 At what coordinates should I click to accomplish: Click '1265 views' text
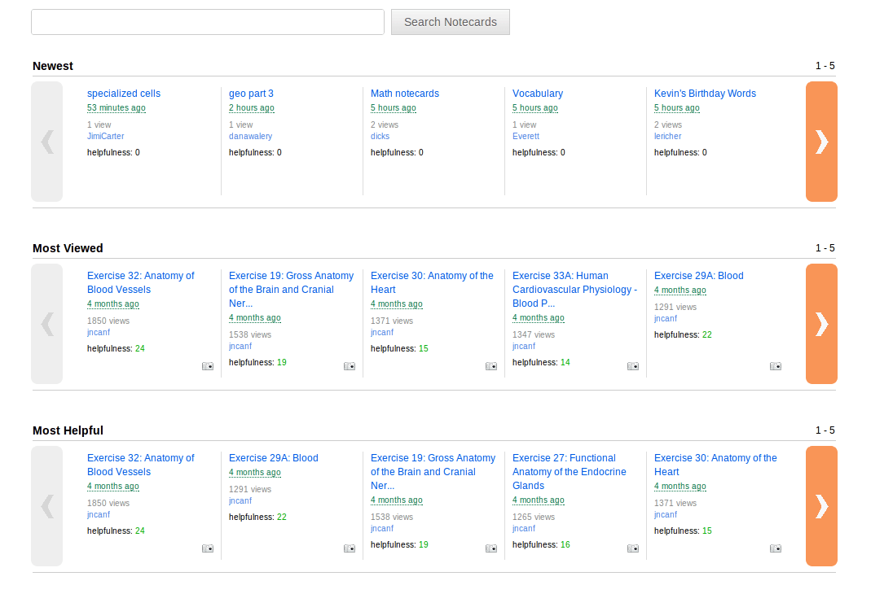[x=533, y=517]
